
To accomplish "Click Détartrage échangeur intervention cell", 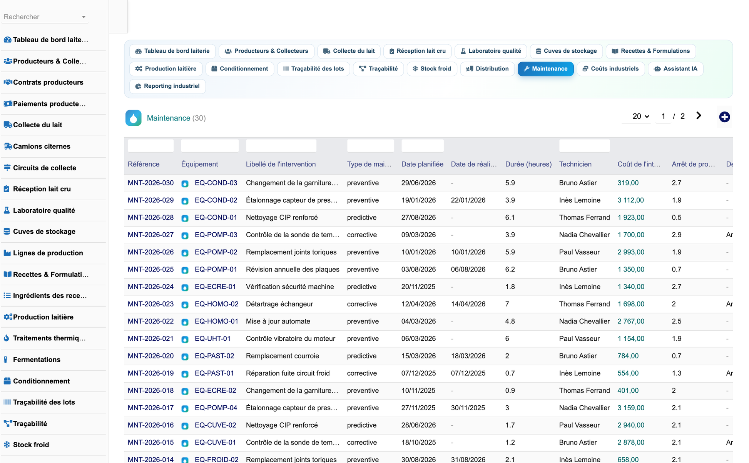I will 279,304.
